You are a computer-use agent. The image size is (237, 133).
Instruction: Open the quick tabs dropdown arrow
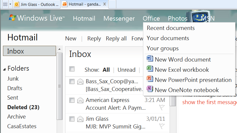tap(10, 4)
